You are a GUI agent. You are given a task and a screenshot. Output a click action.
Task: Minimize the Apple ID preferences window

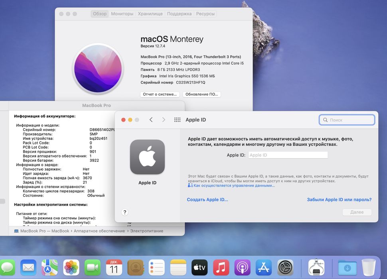[x=130, y=120]
